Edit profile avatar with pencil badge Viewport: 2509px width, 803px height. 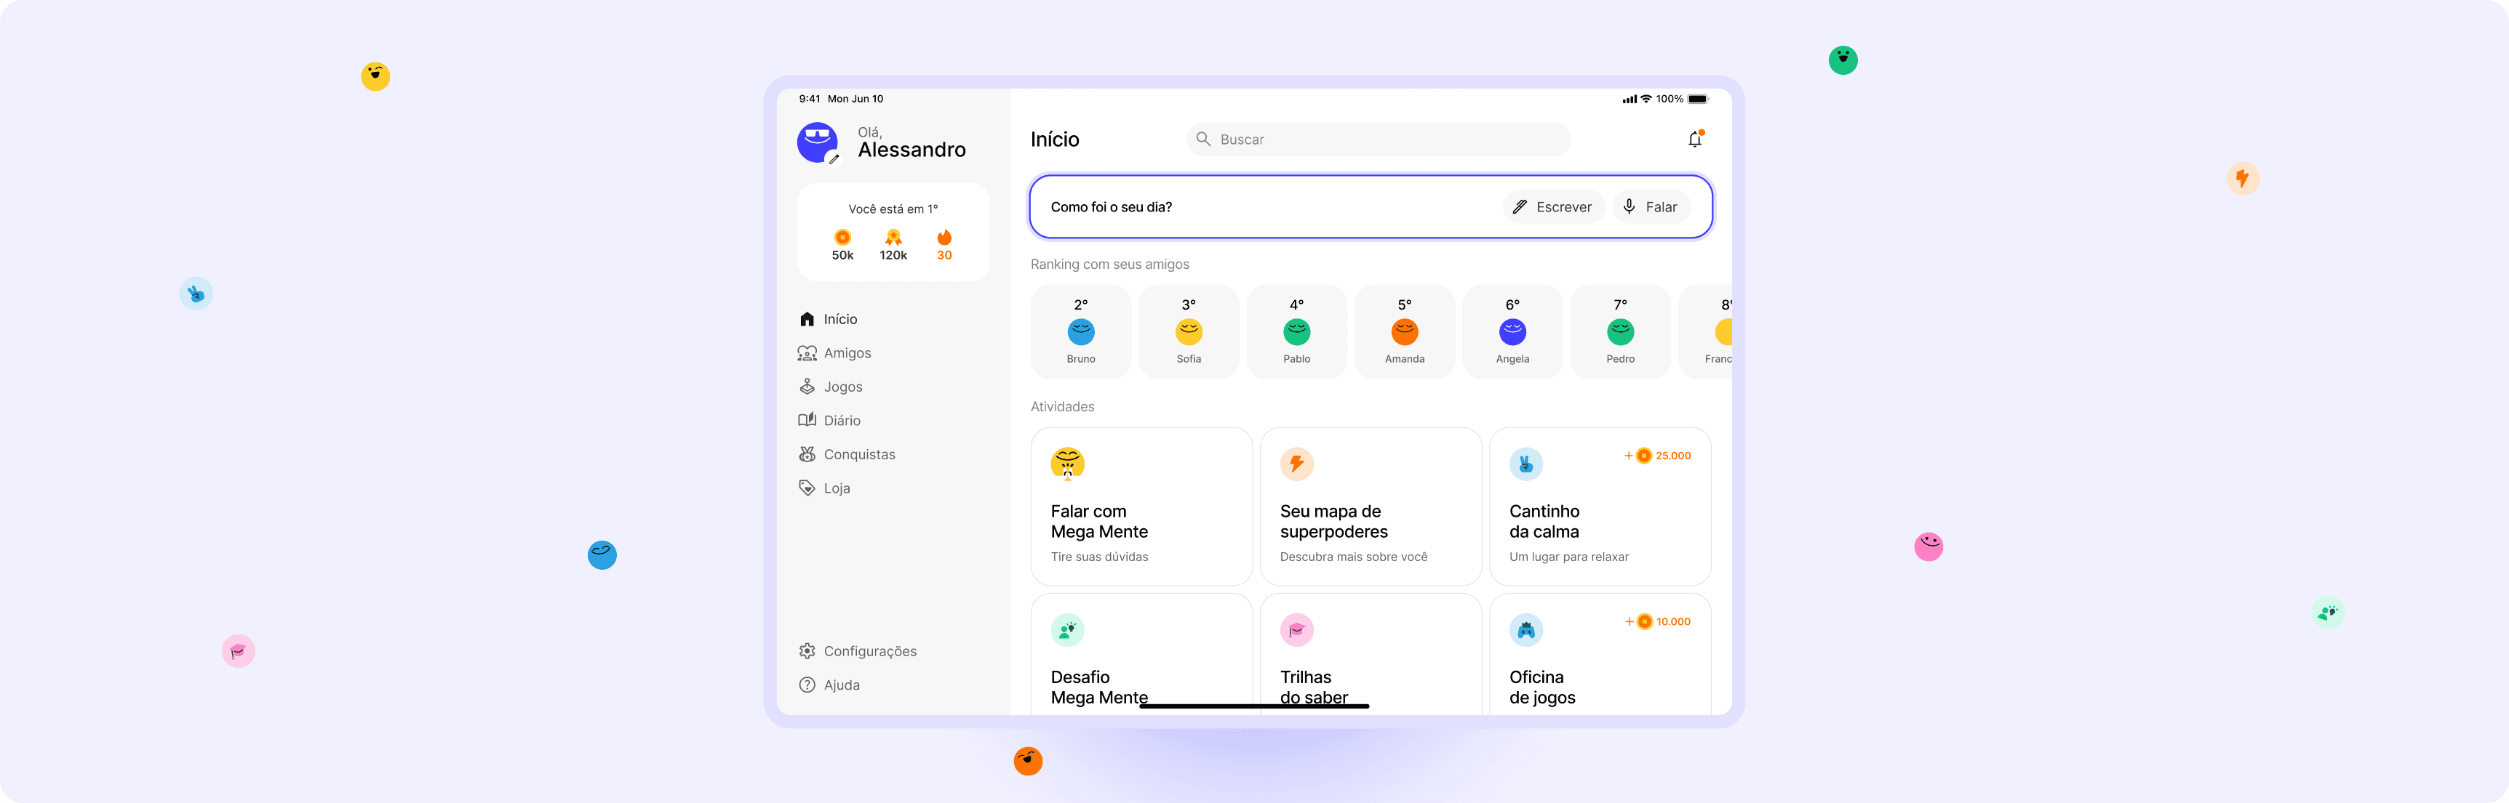pyautogui.click(x=833, y=158)
